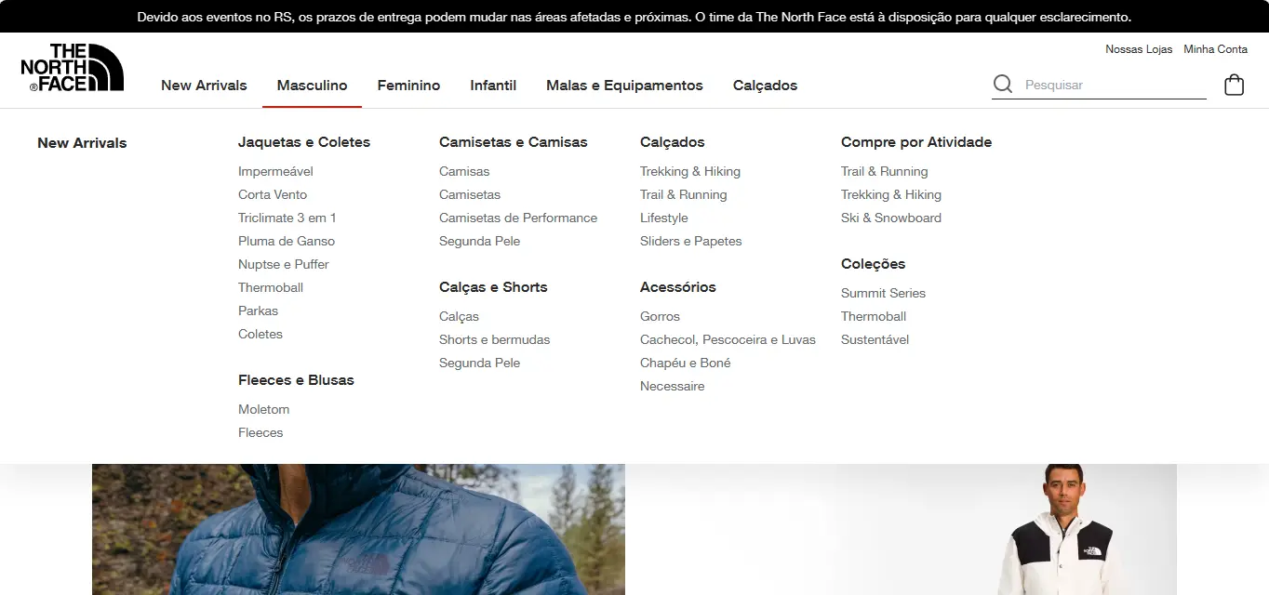The height and width of the screenshot is (595, 1269).
Task: Open Necessaire link
Action: tap(672, 386)
